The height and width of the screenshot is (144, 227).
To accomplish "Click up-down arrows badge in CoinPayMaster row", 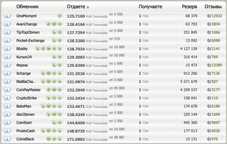I will [49, 89].
